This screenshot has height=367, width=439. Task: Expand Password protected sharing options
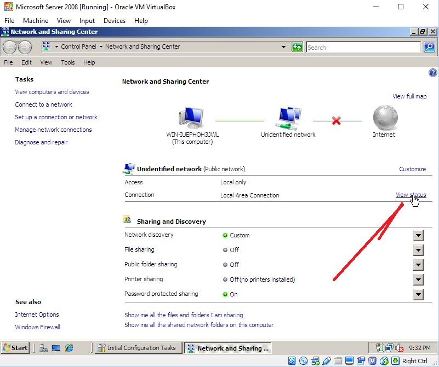pyautogui.click(x=418, y=294)
